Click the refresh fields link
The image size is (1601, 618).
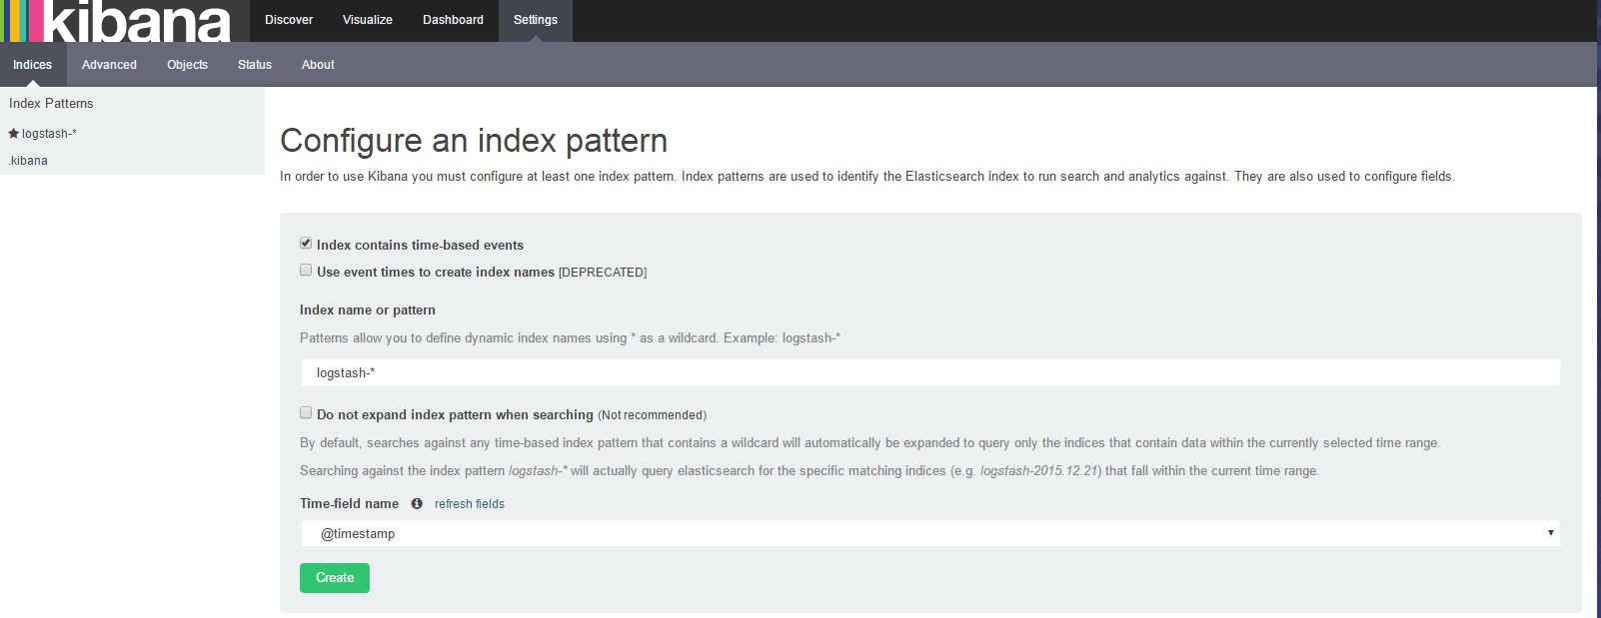click(x=470, y=504)
